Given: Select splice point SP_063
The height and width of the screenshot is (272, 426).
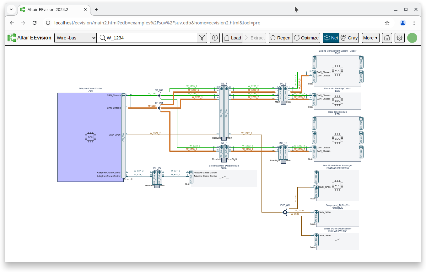Looking at the screenshot, I should (159, 108).
